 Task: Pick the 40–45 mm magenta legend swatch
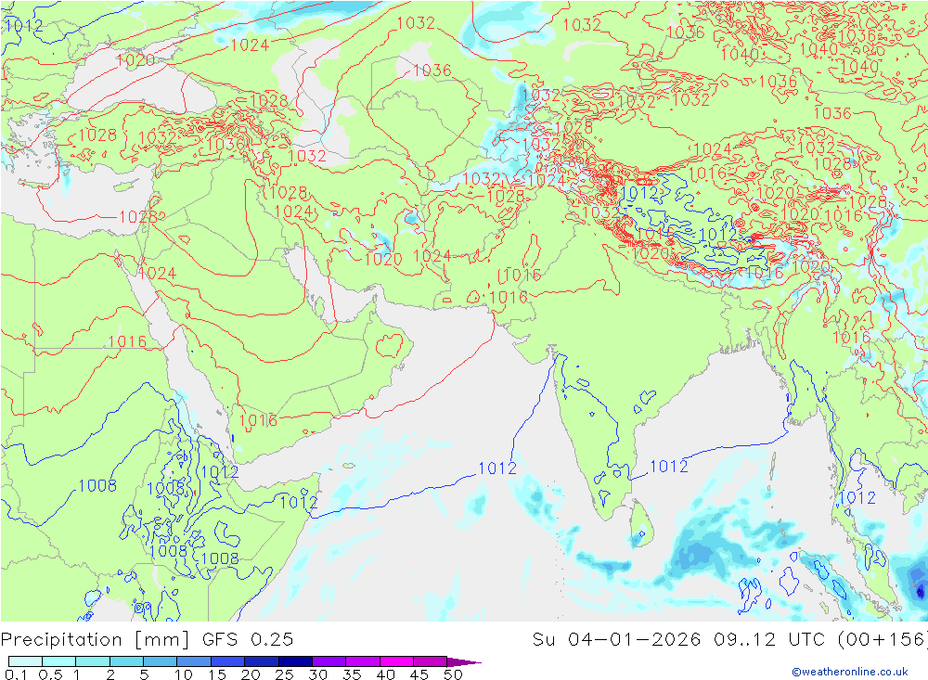pyautogui.click(x=396, y=661)
